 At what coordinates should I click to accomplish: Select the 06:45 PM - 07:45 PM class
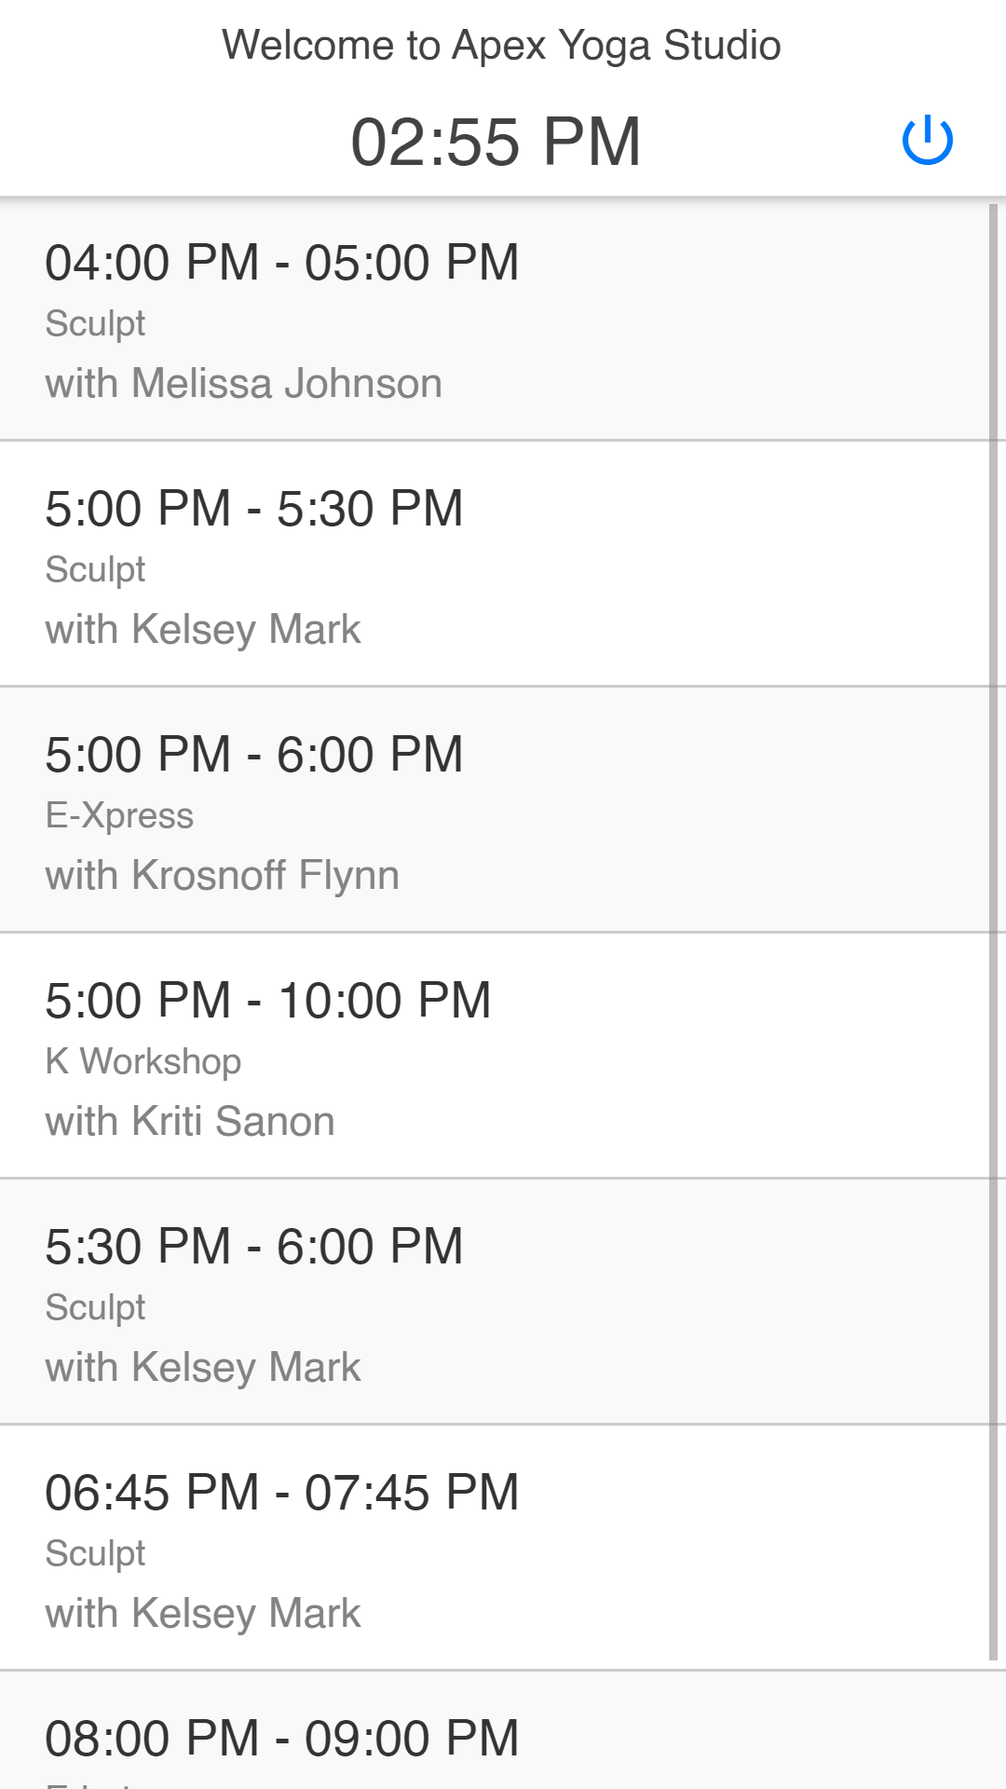[282, 1493]
